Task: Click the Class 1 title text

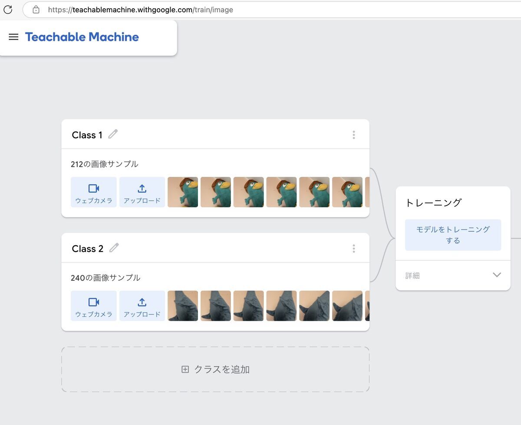Action: [87, 135]
